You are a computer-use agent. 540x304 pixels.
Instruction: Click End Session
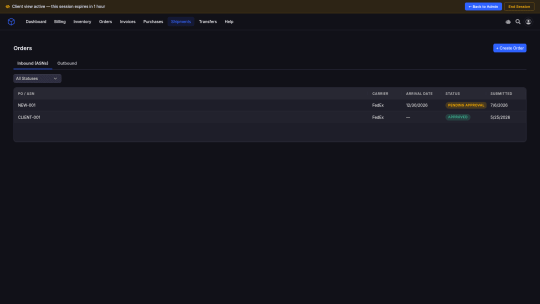519,6
